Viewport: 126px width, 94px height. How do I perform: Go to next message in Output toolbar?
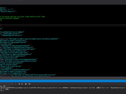pos(22,84)
